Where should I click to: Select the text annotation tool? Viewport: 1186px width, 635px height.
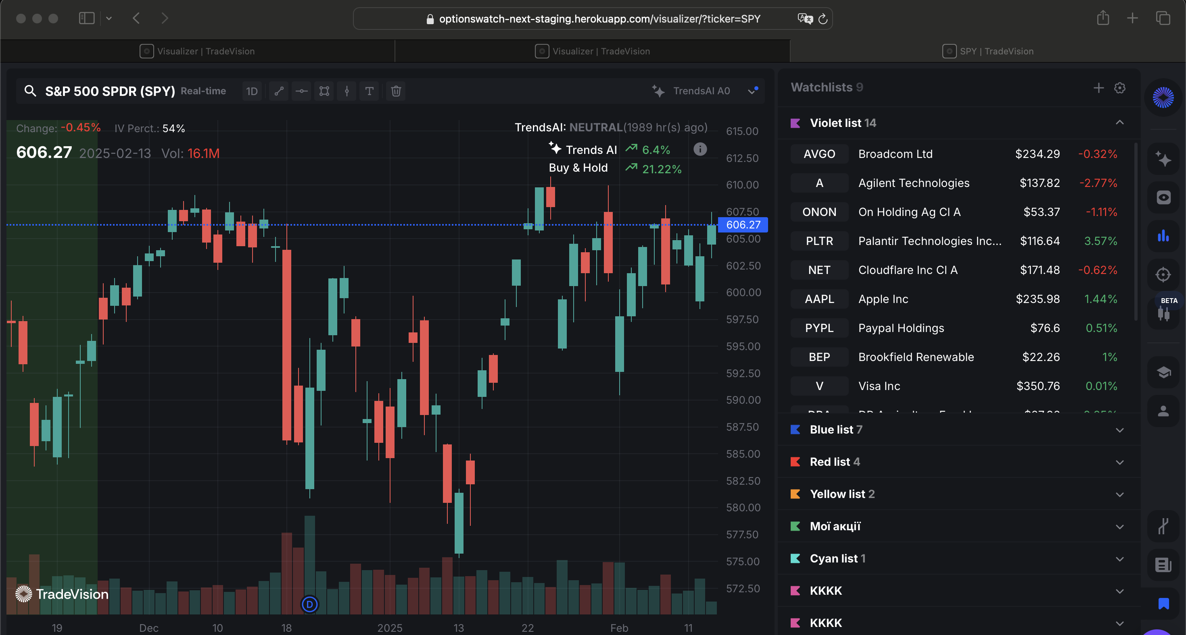(x=369, y=91)
